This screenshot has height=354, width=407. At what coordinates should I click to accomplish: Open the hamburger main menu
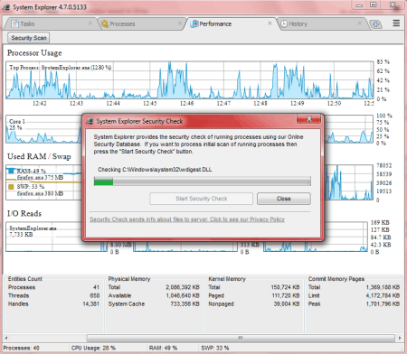tap(396, 23)
